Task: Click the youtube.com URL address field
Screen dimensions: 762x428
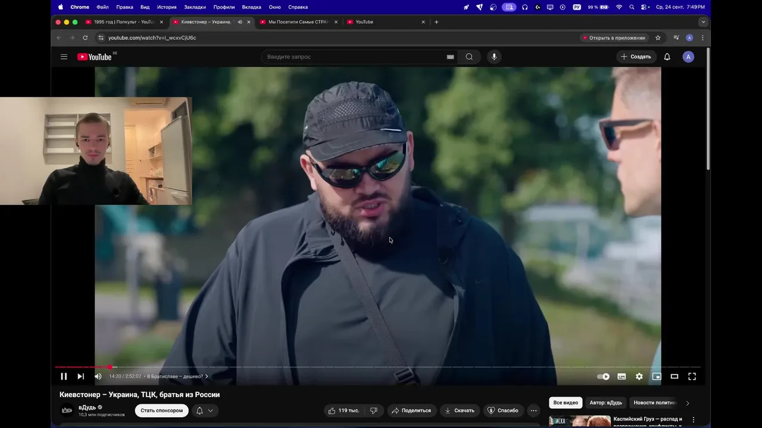Action: click(339, 37)
